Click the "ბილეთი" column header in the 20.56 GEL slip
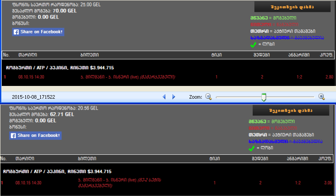 [x=87, y=159]
